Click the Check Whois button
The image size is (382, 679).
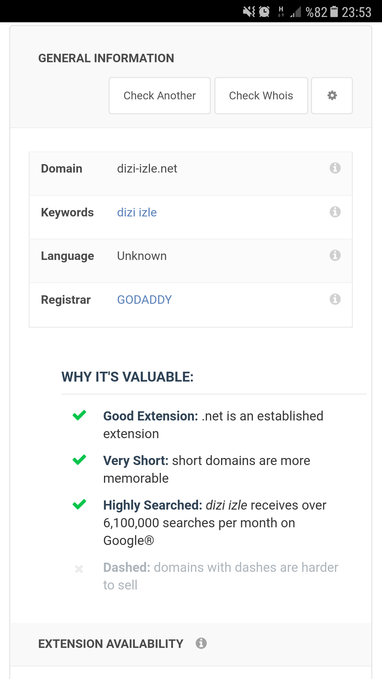[261, 95]
